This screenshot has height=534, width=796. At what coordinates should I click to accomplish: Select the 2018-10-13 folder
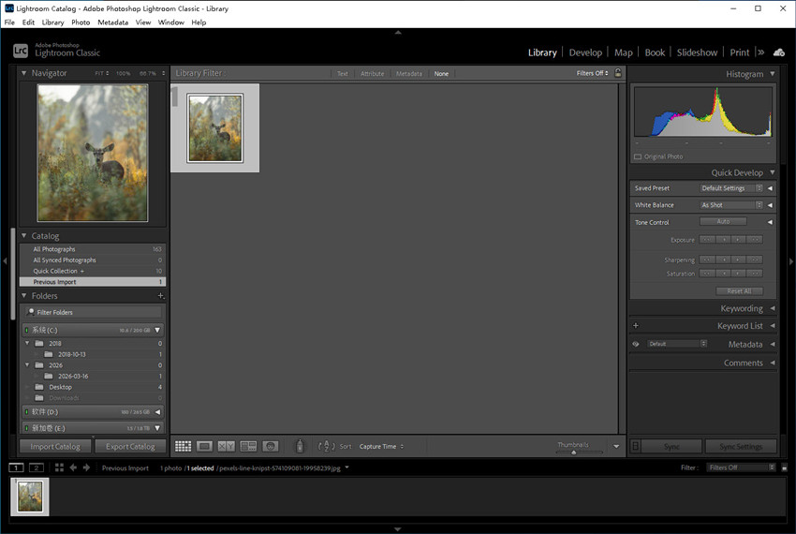tap(72, 354)
